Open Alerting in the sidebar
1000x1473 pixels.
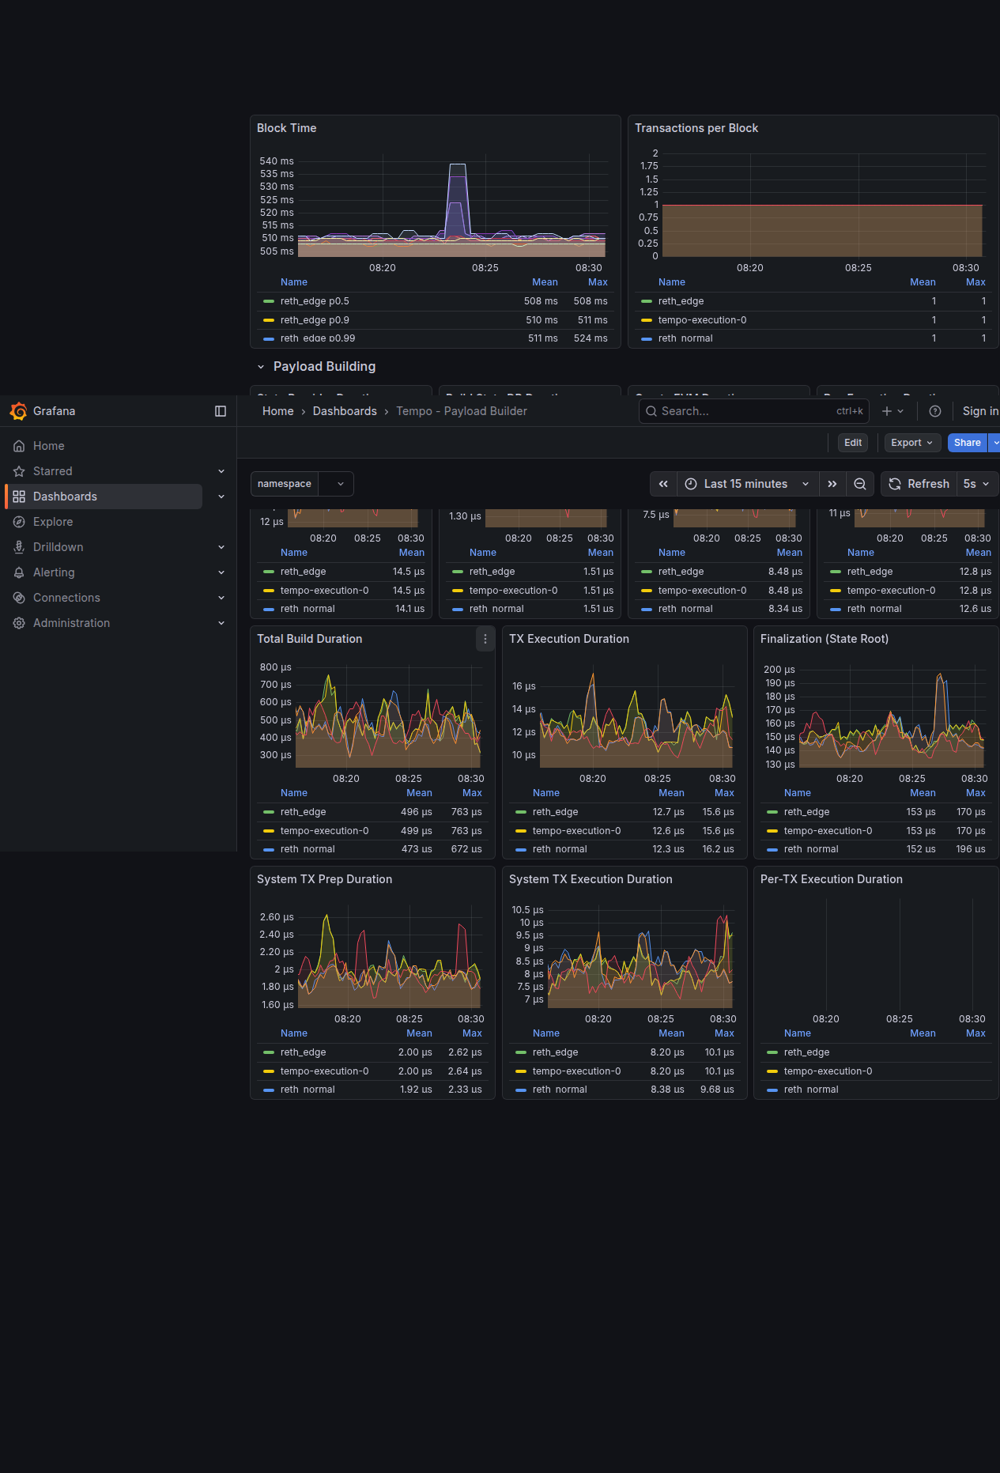point(54,572)
